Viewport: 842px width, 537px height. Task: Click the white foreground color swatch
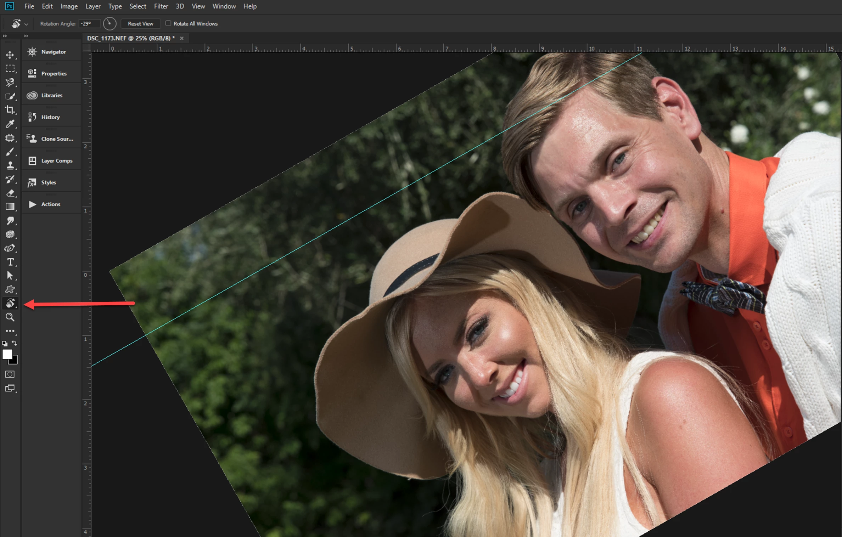pyautogui.click(x=7, y=354)
